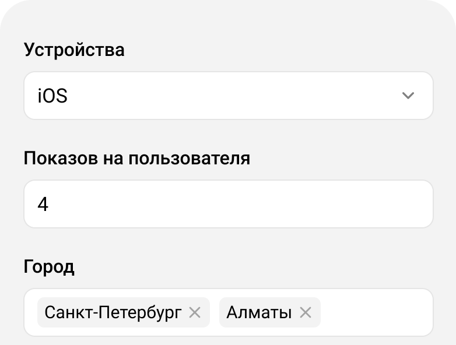This screenshot has height=345, width=456.
Task: Click the Устройства field label
Action: (74, 50)
